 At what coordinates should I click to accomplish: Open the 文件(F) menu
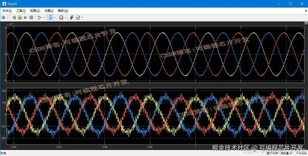7,11
